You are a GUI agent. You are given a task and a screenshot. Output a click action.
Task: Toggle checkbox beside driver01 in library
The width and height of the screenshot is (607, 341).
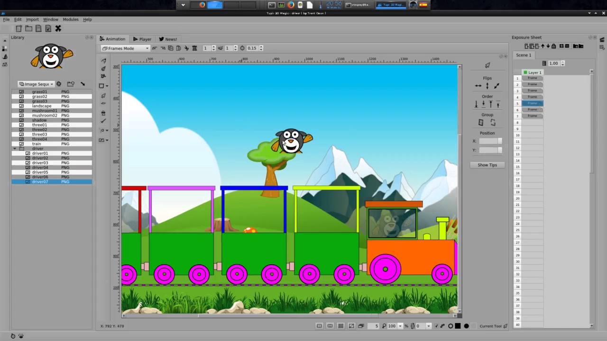28,153
